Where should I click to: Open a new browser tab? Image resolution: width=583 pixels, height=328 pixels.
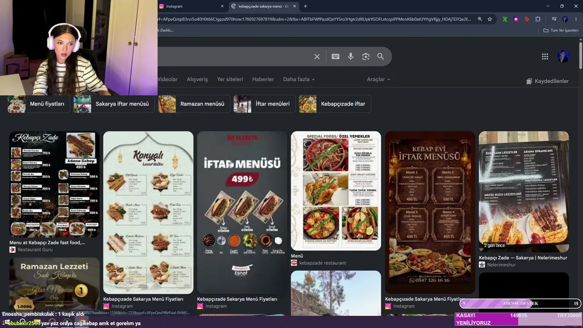coord(305,6)
